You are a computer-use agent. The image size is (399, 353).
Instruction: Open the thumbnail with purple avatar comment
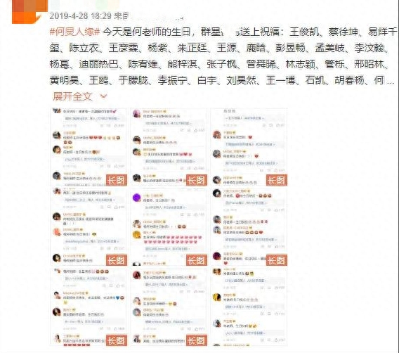(x=169, y=227)
